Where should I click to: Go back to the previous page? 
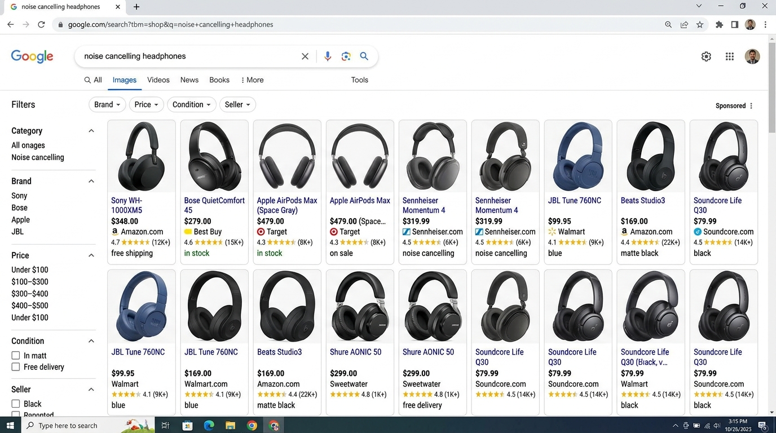(10, 24)
